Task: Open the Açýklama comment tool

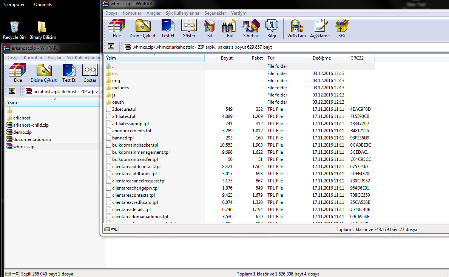Action: (320, 29)
